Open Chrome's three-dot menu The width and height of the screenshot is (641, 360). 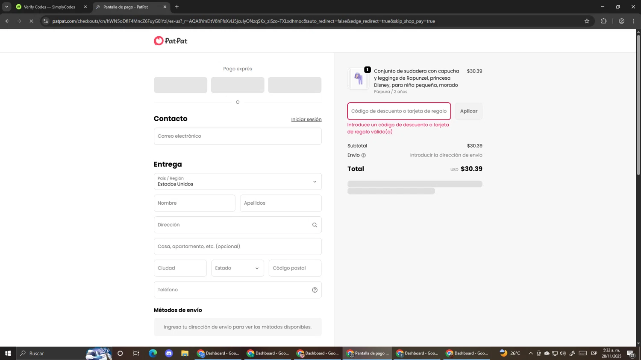click(634, 21)
